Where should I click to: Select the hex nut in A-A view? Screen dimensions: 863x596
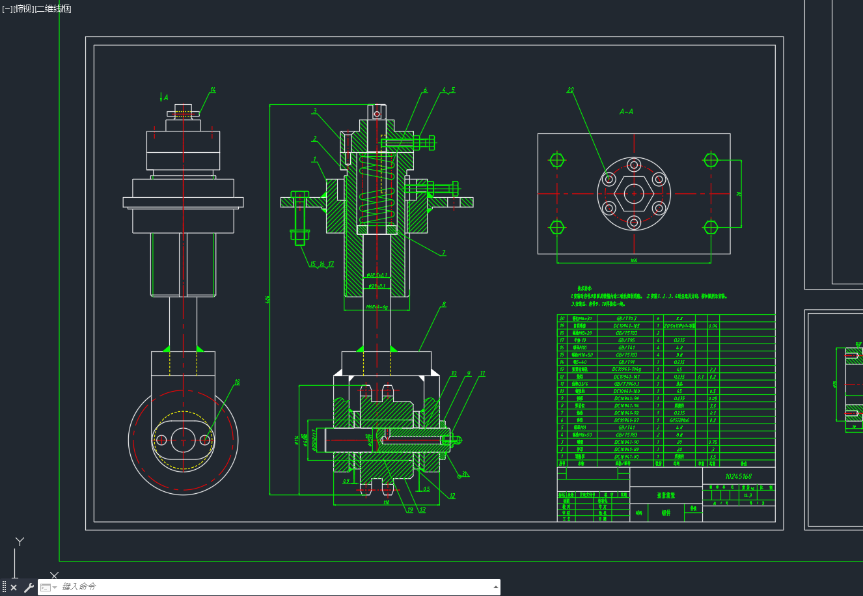(634, 193)
